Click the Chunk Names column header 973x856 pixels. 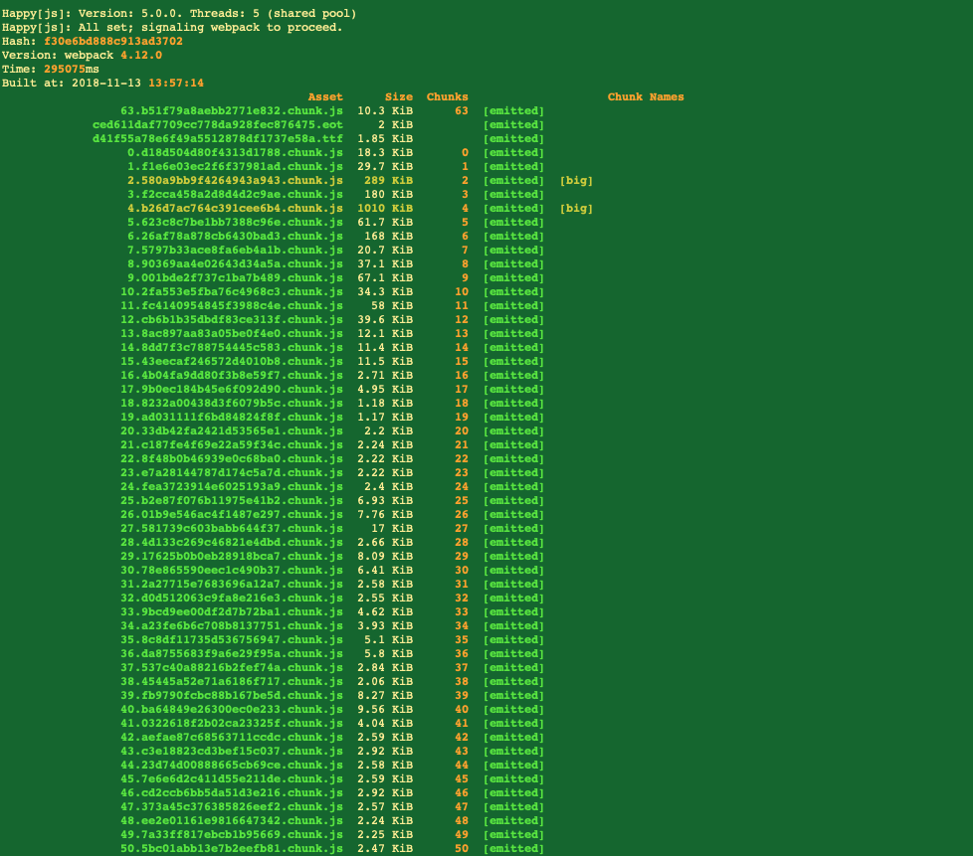point(645,97)
